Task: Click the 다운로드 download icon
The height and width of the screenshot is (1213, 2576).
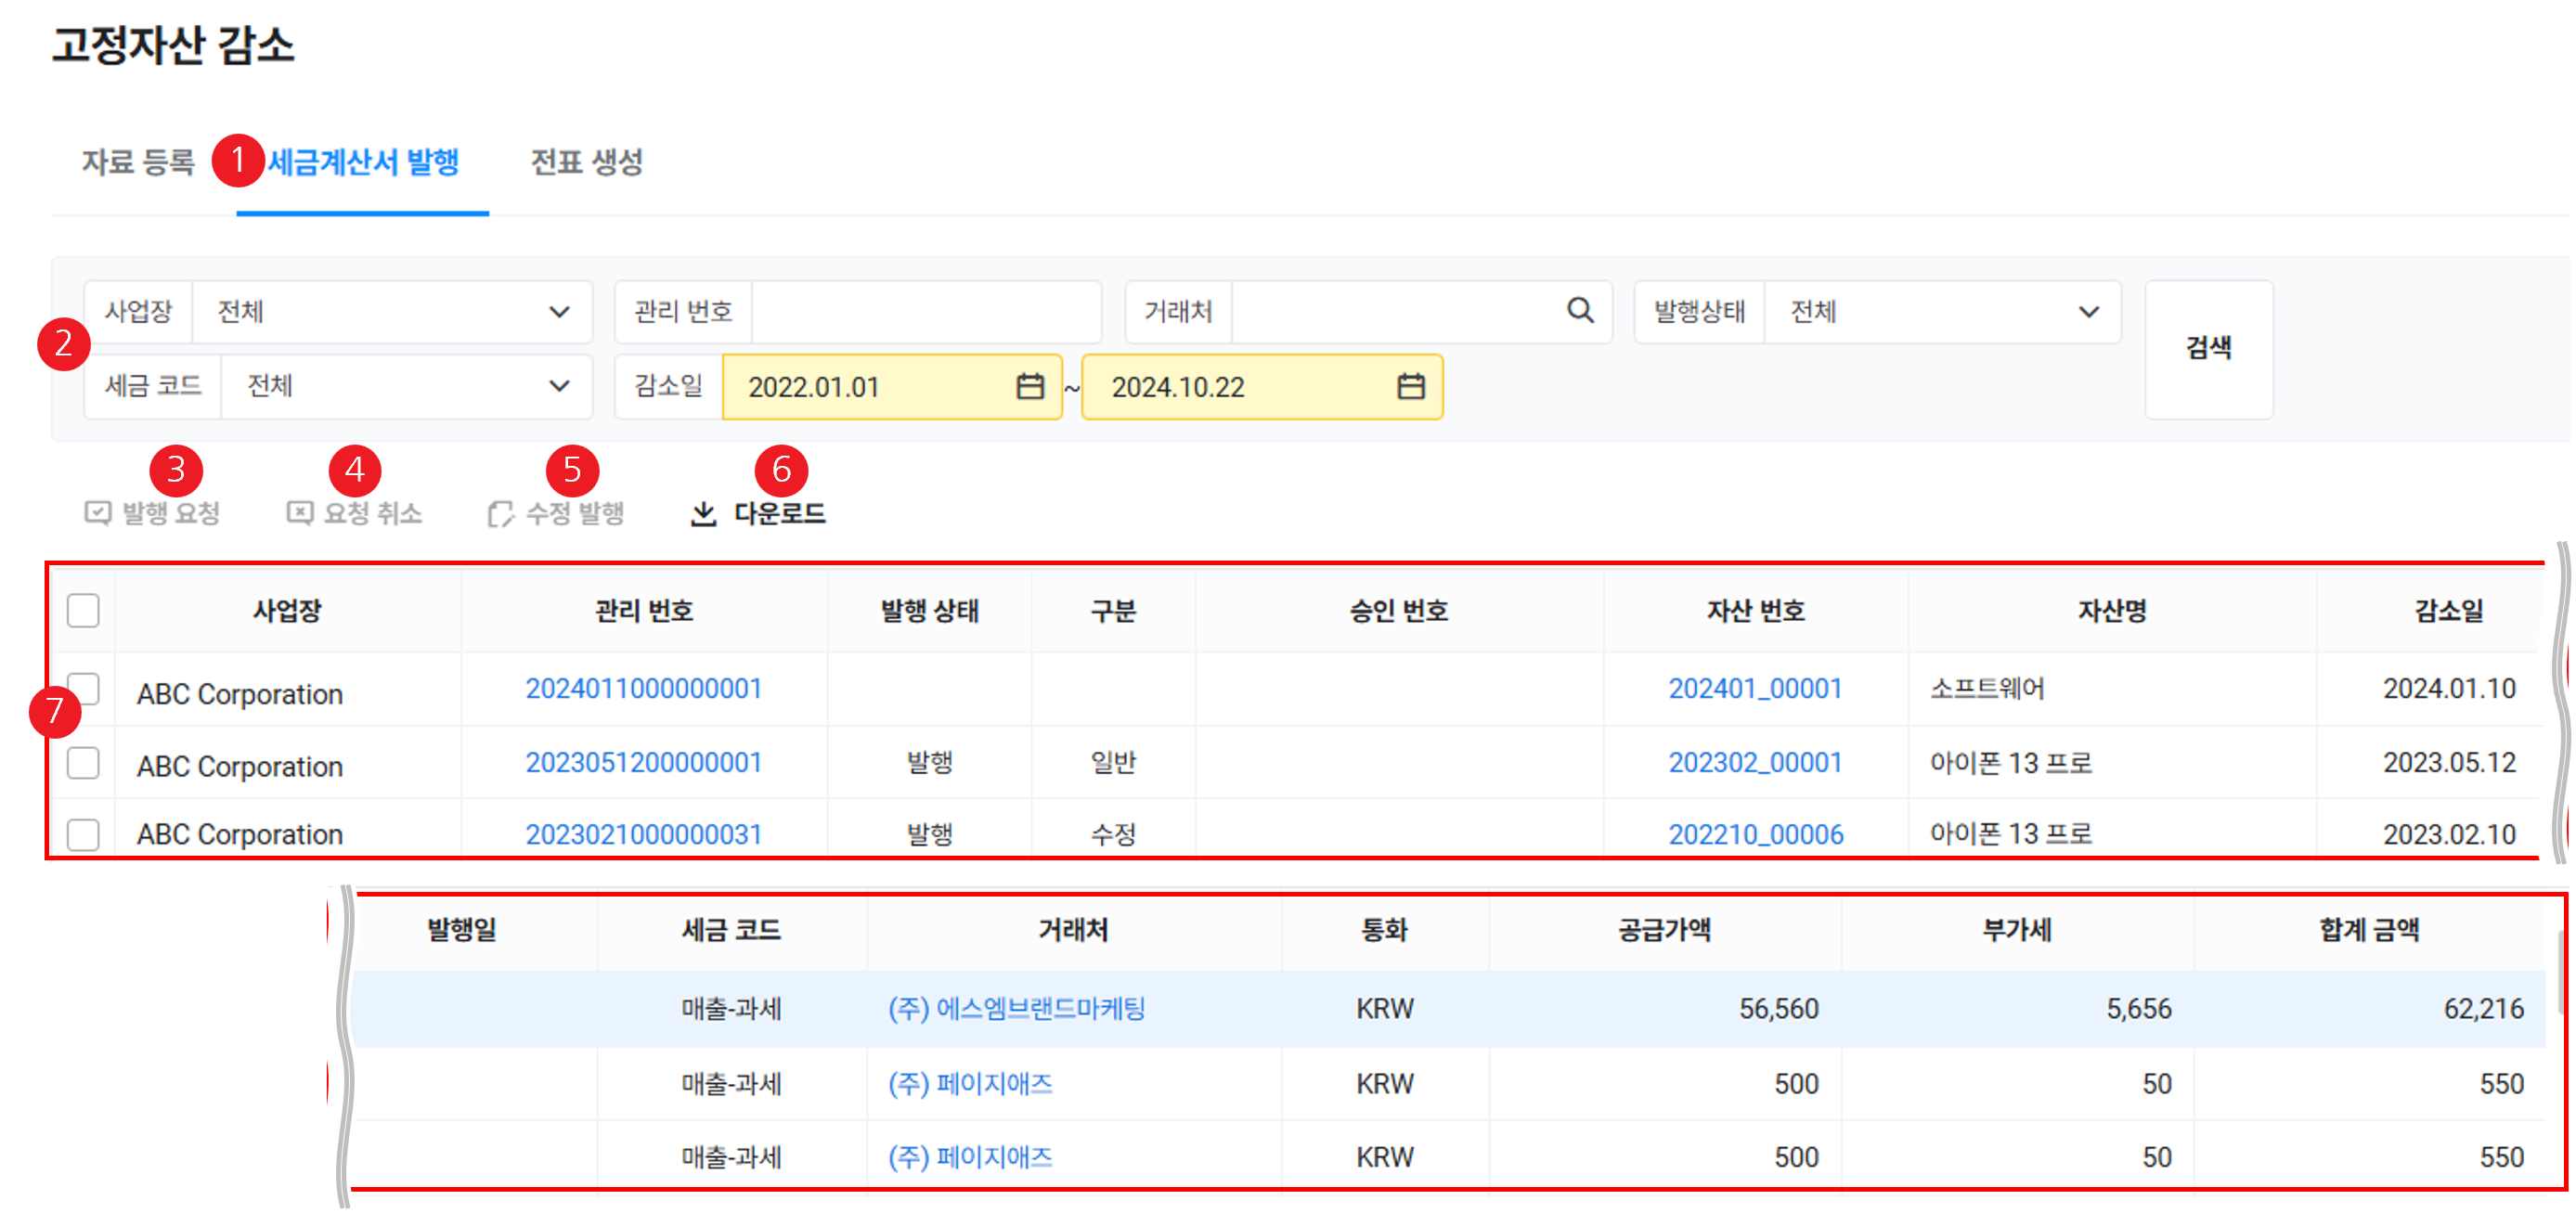Action: click(x=704, y=514)
